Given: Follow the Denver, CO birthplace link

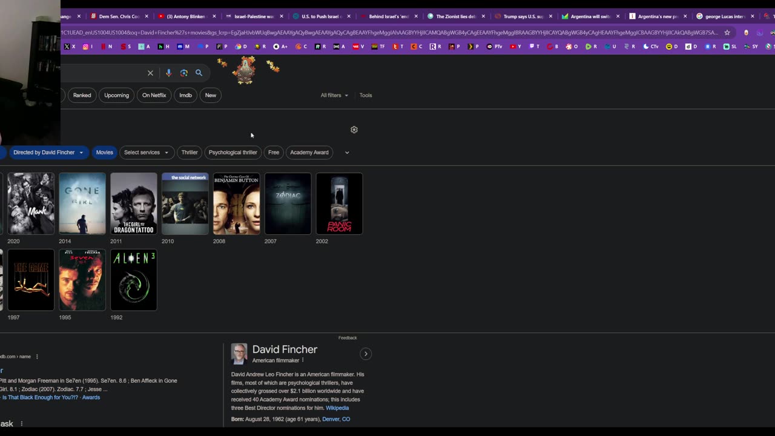Looking at the screenshot, I should click(x=336, y=419).
